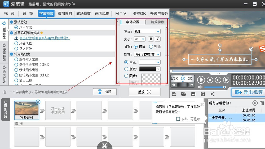This screenshot has width=265, height=149.
Task: Delete the subtitle box in the preview with its X handle
Action: click(x=251, y=49)
